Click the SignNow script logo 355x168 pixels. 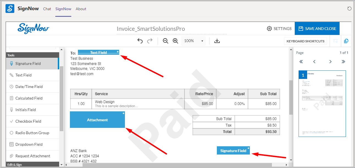coord(33,28)
